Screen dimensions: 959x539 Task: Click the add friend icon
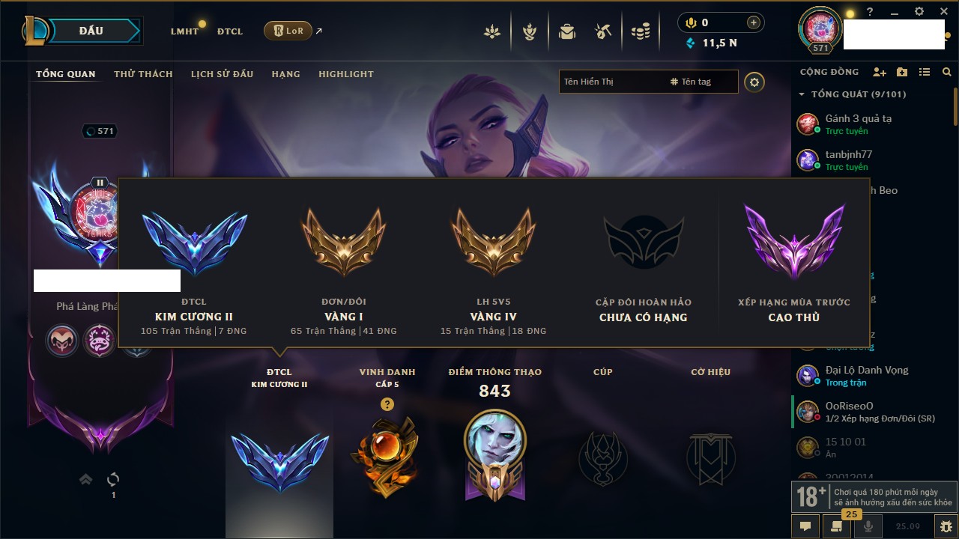tap(880, 72)
